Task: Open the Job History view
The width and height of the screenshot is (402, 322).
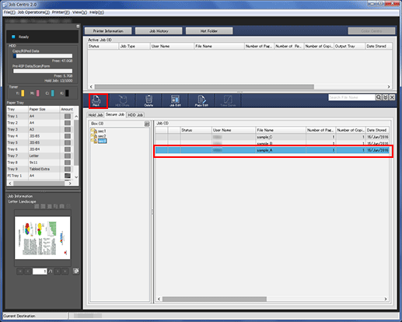Action: tap(159, 31)
